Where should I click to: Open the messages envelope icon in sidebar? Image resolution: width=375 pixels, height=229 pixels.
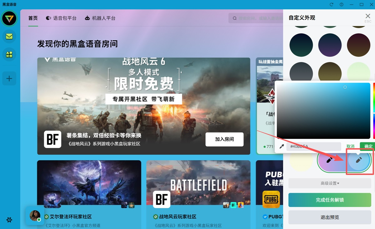tap(9, 36)
